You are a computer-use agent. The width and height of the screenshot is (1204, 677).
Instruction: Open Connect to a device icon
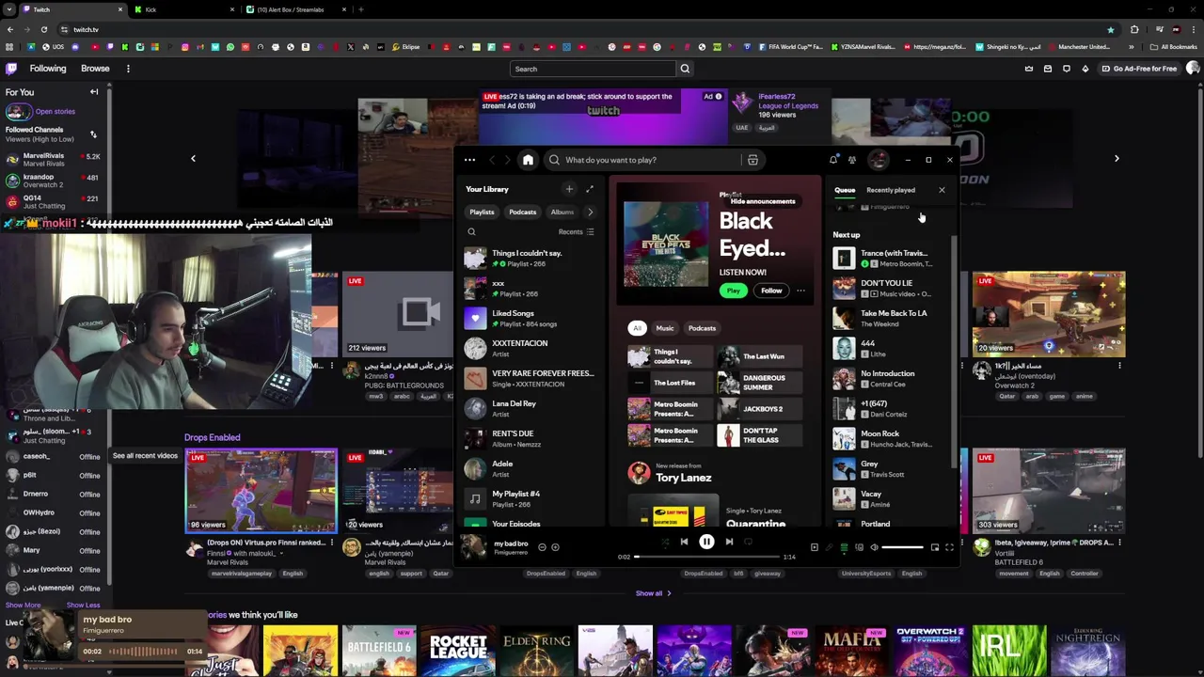pos(859,547)
